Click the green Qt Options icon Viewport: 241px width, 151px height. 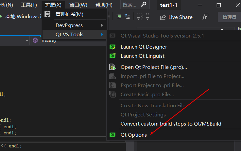[x=112, y=135]
